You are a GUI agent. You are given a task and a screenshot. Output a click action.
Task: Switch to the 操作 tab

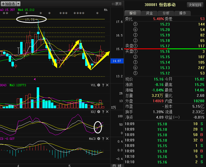[x=183, y=13]
